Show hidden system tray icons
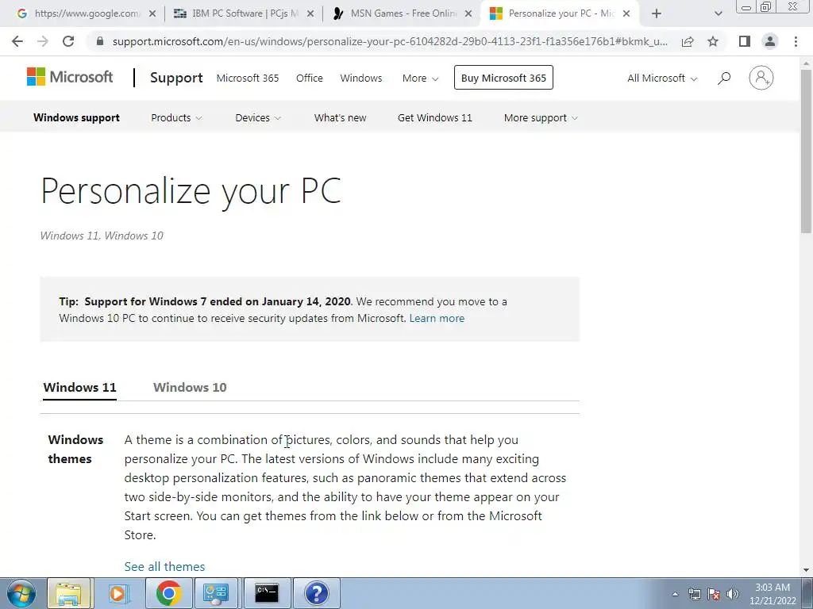This screenshot has height=609, width=813. tap(675, 594)
